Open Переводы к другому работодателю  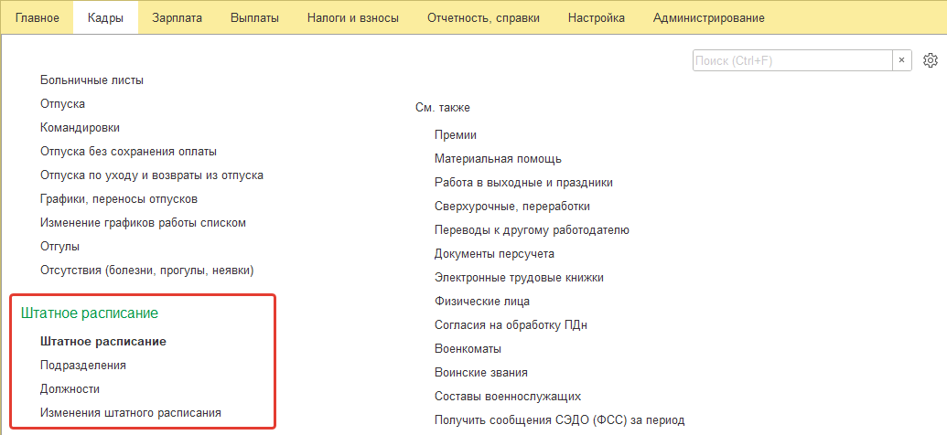(x=533, y=230)
